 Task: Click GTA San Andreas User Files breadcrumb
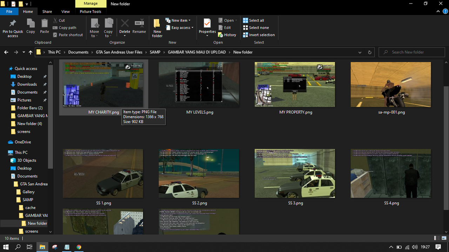click(x=119, y=52)
